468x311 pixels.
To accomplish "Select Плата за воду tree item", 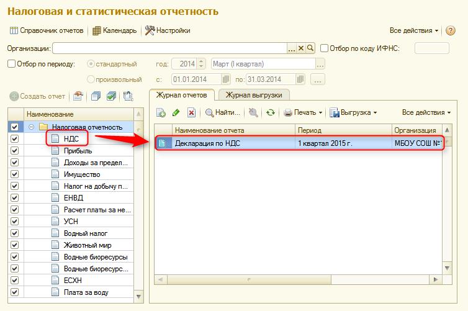I will 86,292.
